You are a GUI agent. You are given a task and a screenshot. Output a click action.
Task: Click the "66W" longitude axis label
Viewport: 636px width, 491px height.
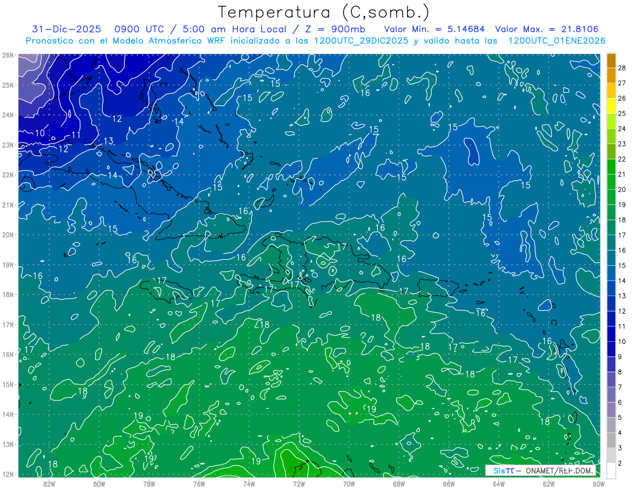pos(448,484)
